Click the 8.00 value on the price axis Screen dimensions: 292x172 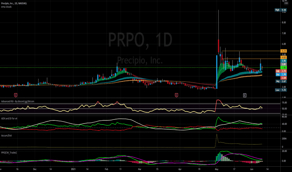284,23
